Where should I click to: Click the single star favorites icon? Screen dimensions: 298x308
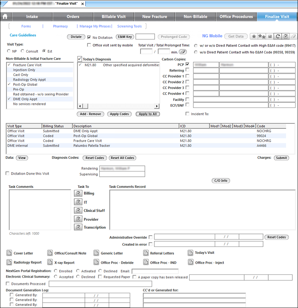[254, 36]
